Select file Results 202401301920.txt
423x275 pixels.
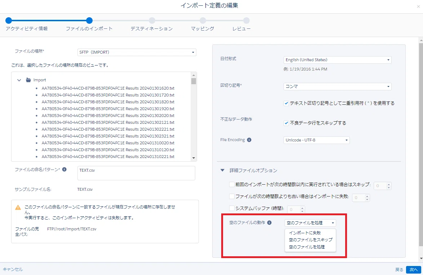point(108,109)
